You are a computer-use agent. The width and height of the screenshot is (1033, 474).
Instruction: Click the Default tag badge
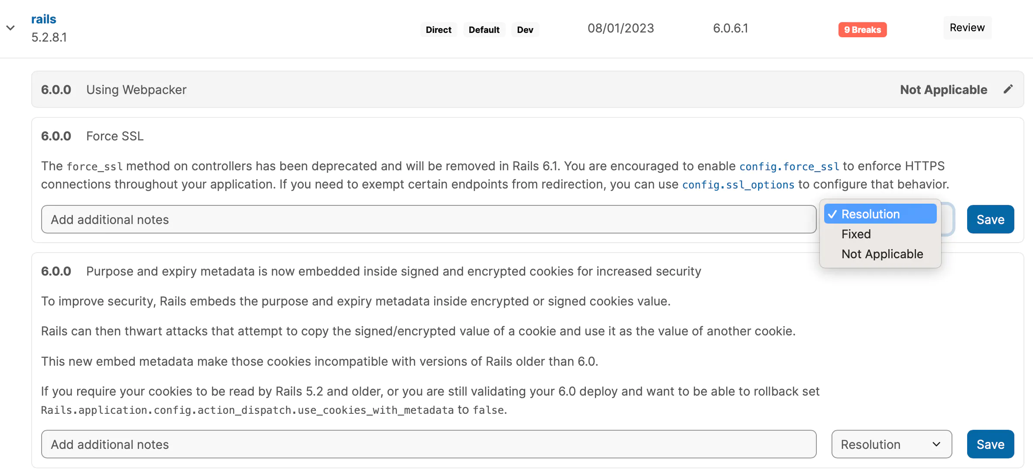[x=484, y=30]
